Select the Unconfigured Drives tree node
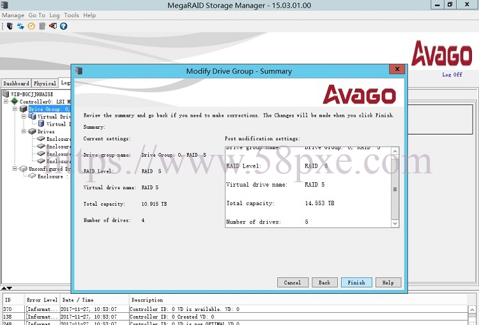 (x=49, y=169)
